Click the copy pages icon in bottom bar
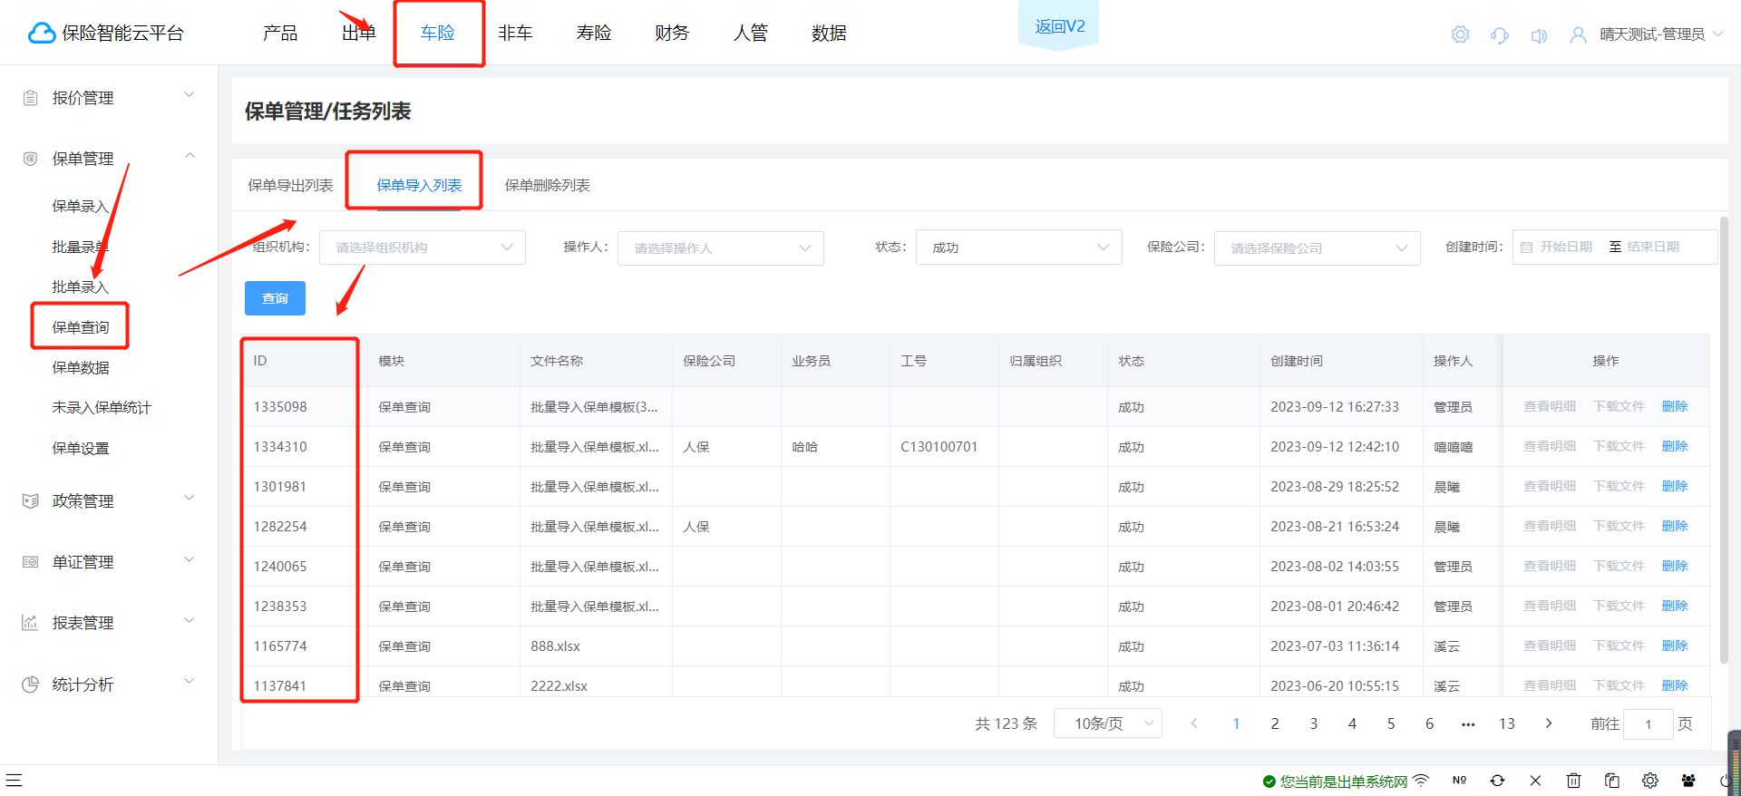The image size is (1741, 796). click(x=1611, y=780)
